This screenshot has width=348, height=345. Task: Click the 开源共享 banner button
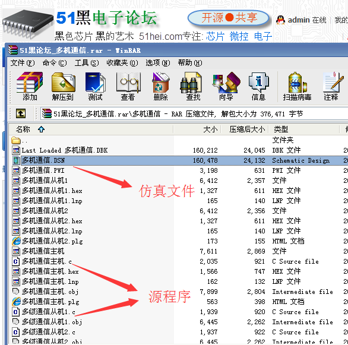point(229,18)
